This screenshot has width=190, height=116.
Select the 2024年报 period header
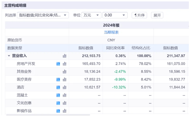(x=111, y=25)
